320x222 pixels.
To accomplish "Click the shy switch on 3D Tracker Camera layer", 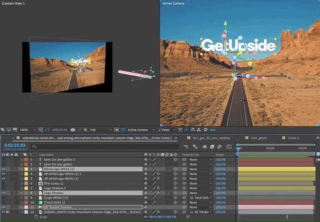I will (x=145, y=207).
